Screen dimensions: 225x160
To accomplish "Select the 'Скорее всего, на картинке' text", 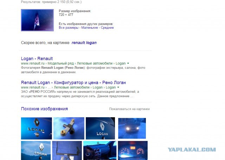I will [45, 43].
